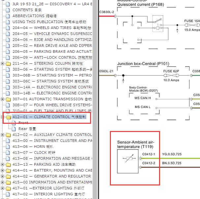
Task: Click wire label BN,0.5D,725
Action: tap(172, 163)
